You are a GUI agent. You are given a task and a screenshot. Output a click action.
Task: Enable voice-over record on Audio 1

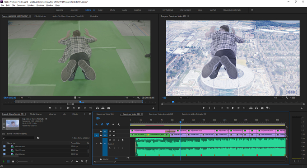click(x=123, y=140)
